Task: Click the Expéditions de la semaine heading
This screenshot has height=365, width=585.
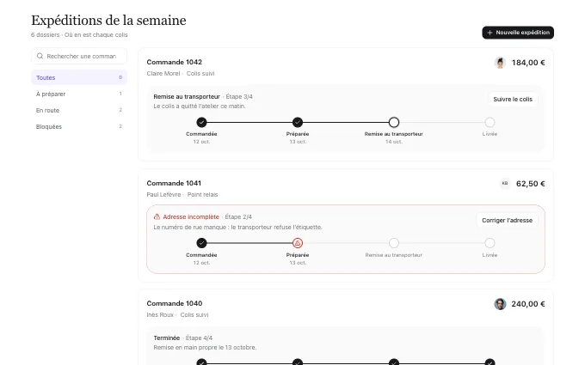Action: [x=108, y=21]
